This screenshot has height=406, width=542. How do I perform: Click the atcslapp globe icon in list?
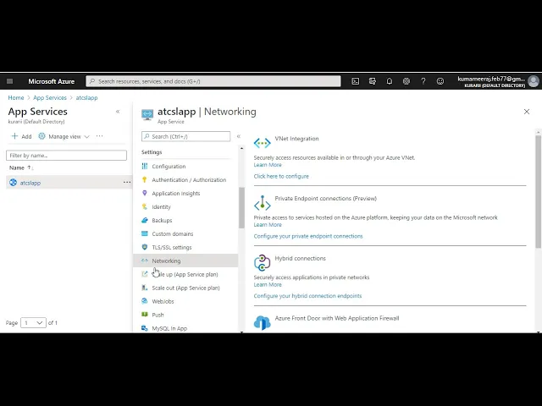click(14, 183)
